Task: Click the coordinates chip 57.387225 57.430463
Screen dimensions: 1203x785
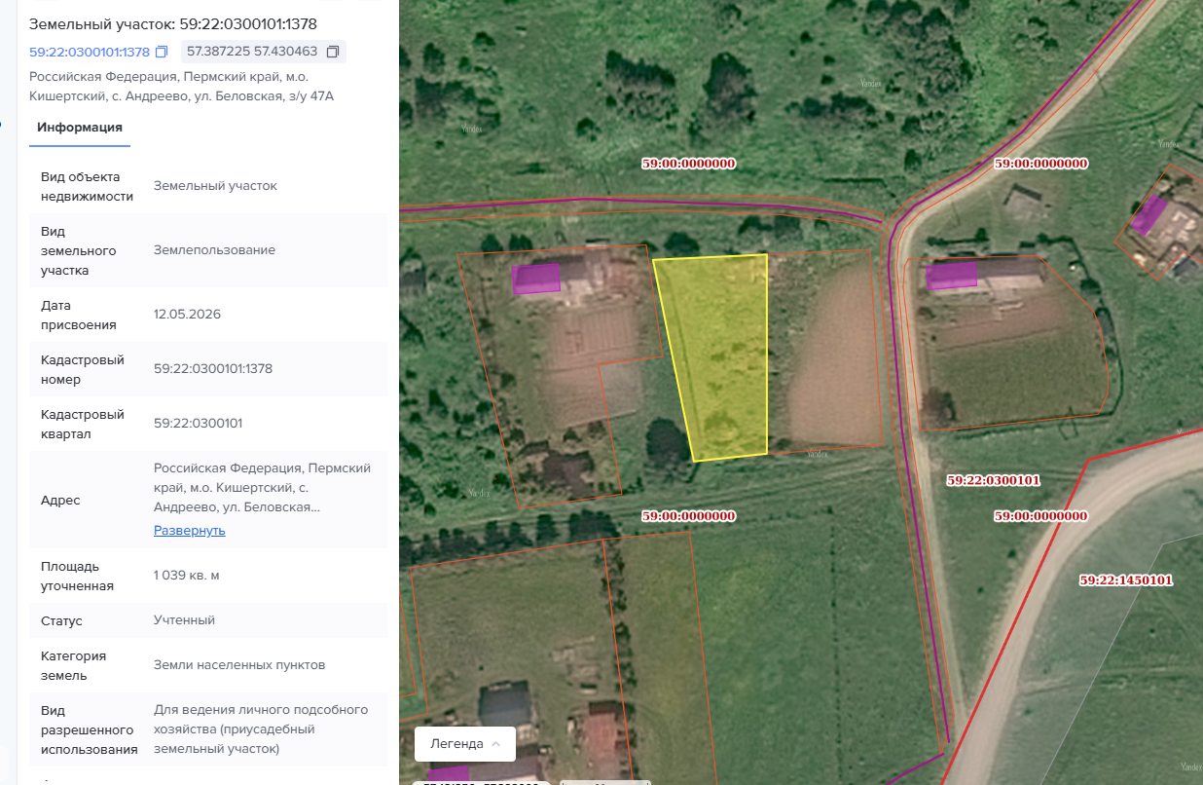Action: coord(263,52)
